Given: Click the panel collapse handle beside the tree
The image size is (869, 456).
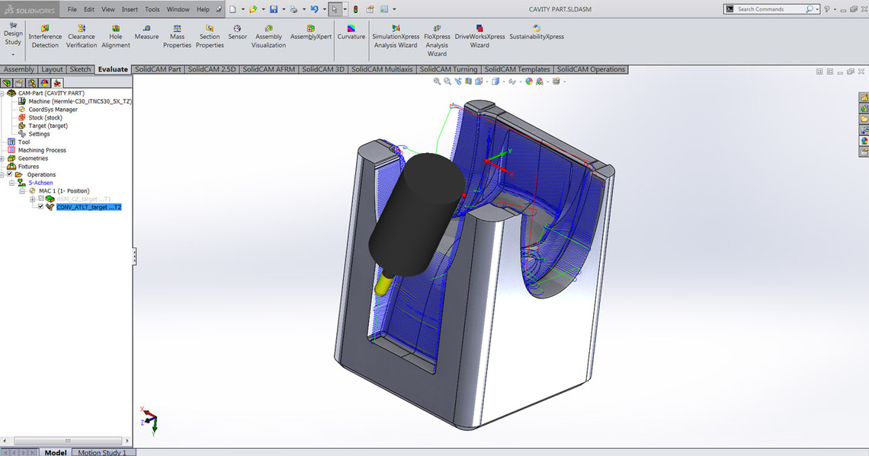Looking at the screenshot, I should [x=135, y=257].
